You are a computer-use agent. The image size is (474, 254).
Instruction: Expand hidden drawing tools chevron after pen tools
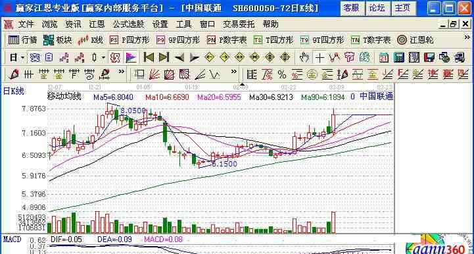[x=121, y=72]
